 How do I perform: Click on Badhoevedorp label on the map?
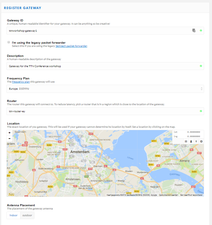pos(46,169)
